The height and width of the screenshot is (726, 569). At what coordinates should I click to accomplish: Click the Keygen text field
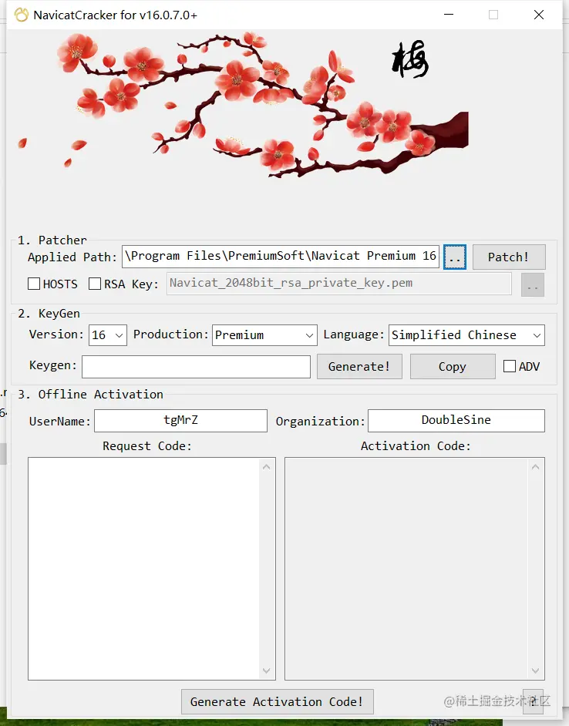[196, 367]
